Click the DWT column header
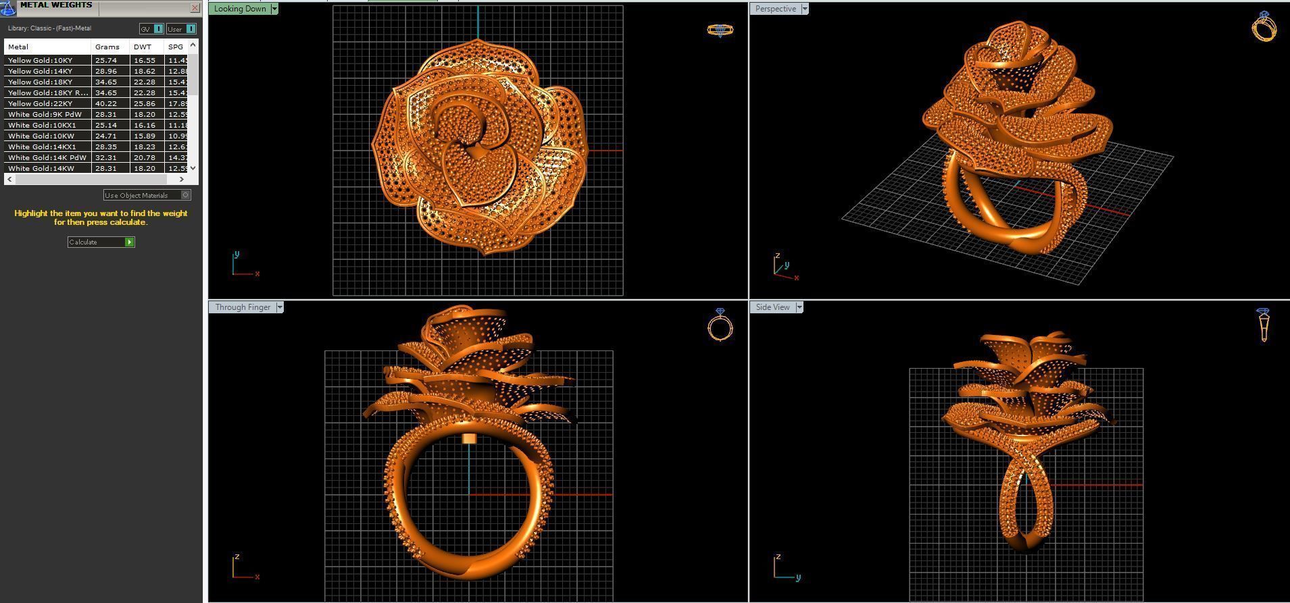1290x603 pixels. [147, 47]
